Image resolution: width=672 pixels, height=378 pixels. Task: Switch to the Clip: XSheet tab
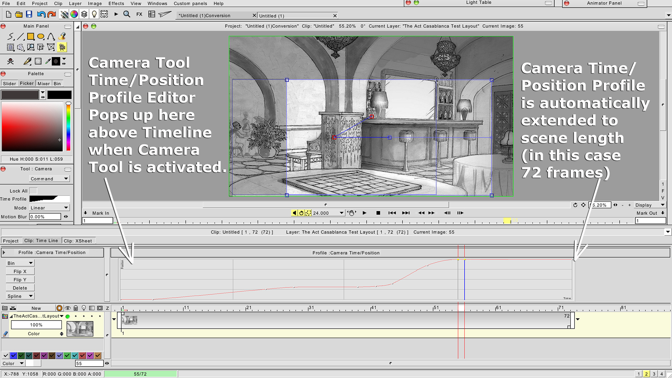[x=78, y=241]
